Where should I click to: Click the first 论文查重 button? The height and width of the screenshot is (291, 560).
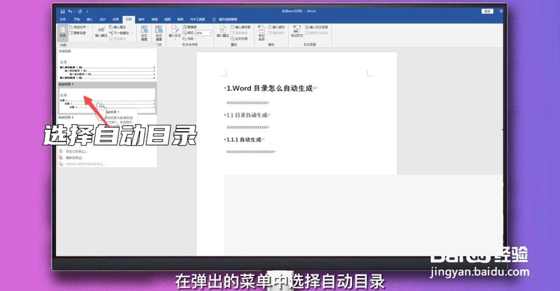tap(144, 33)
